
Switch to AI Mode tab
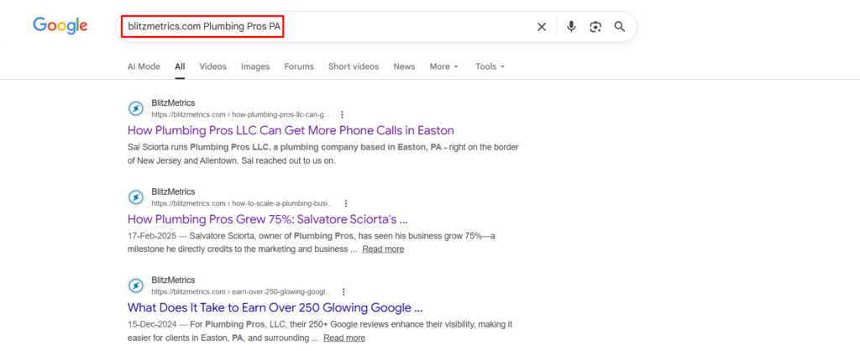(144, 66)
